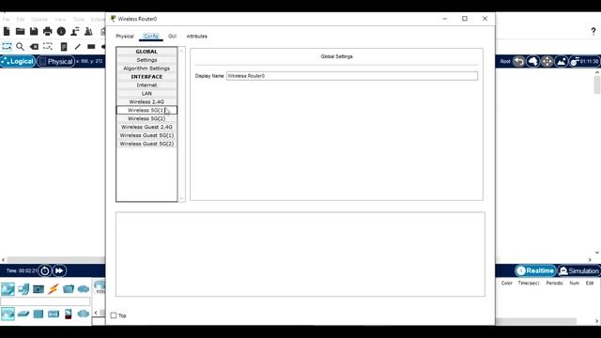This screenshot has width=601, height=338.
Task: Select the Wireless Guest 5G(1) interface
Action: coord(146,135)
